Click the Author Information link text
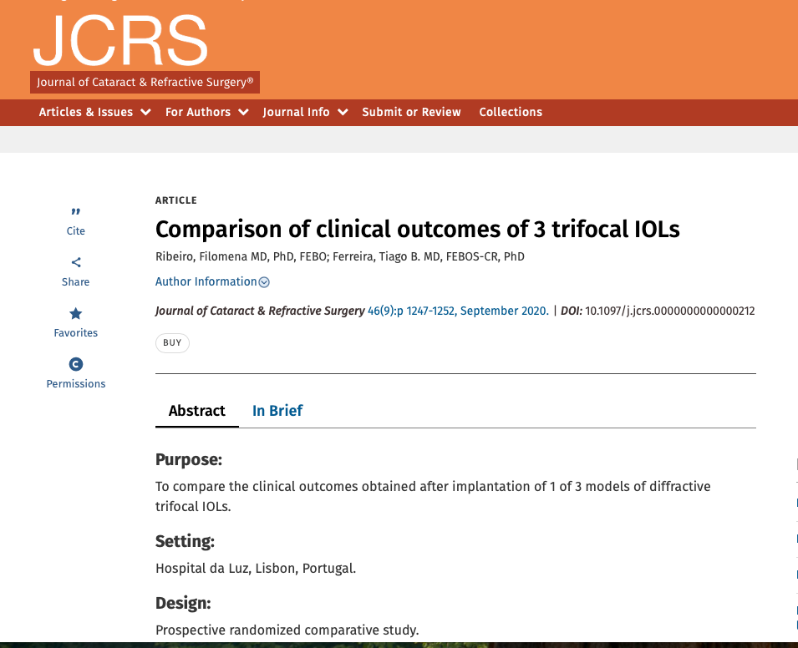Viewport: 798px width, 648px height. (x=206, y=282)
